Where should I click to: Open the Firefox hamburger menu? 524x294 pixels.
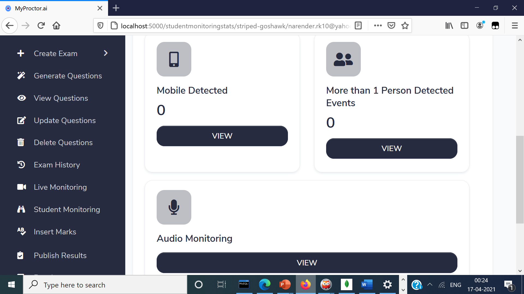coord(515,26)
